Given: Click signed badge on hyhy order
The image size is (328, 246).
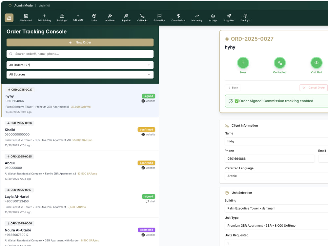Looking at the screenshot, I should coord(149,96).
